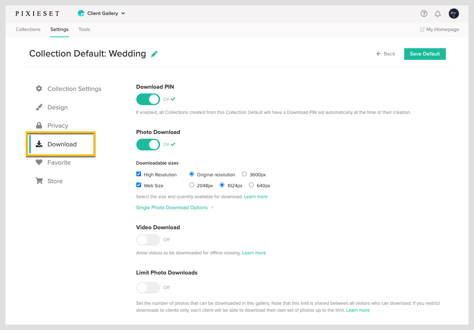Click Learn more under Downloadable sizes
The width and height of the screenshot is (474, 330).
256,197
